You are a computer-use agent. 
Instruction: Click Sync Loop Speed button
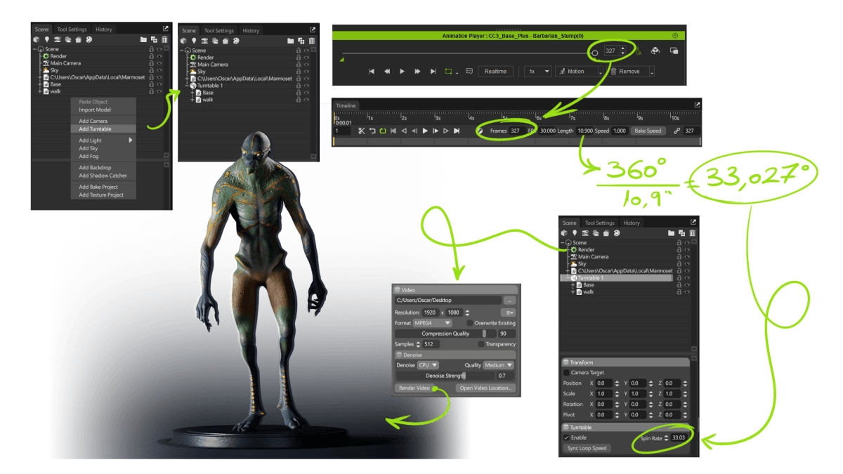pyautogui.click(x=588, y=448)
